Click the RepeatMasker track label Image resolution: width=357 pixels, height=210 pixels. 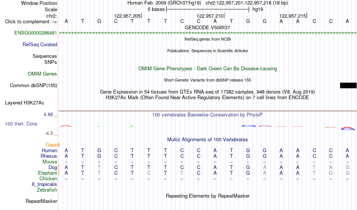tap(41, 201)
